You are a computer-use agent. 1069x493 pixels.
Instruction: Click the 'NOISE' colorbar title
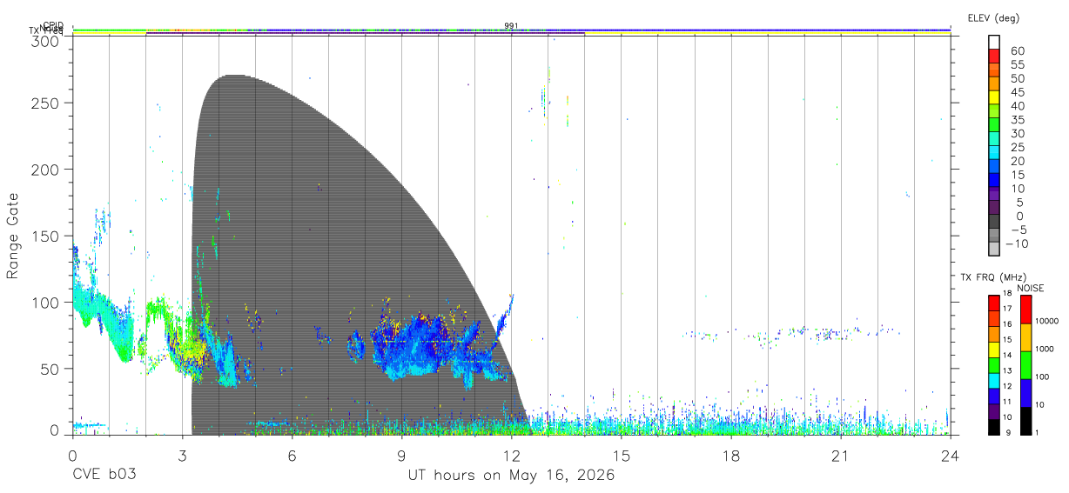click(x=1031, y=289)
